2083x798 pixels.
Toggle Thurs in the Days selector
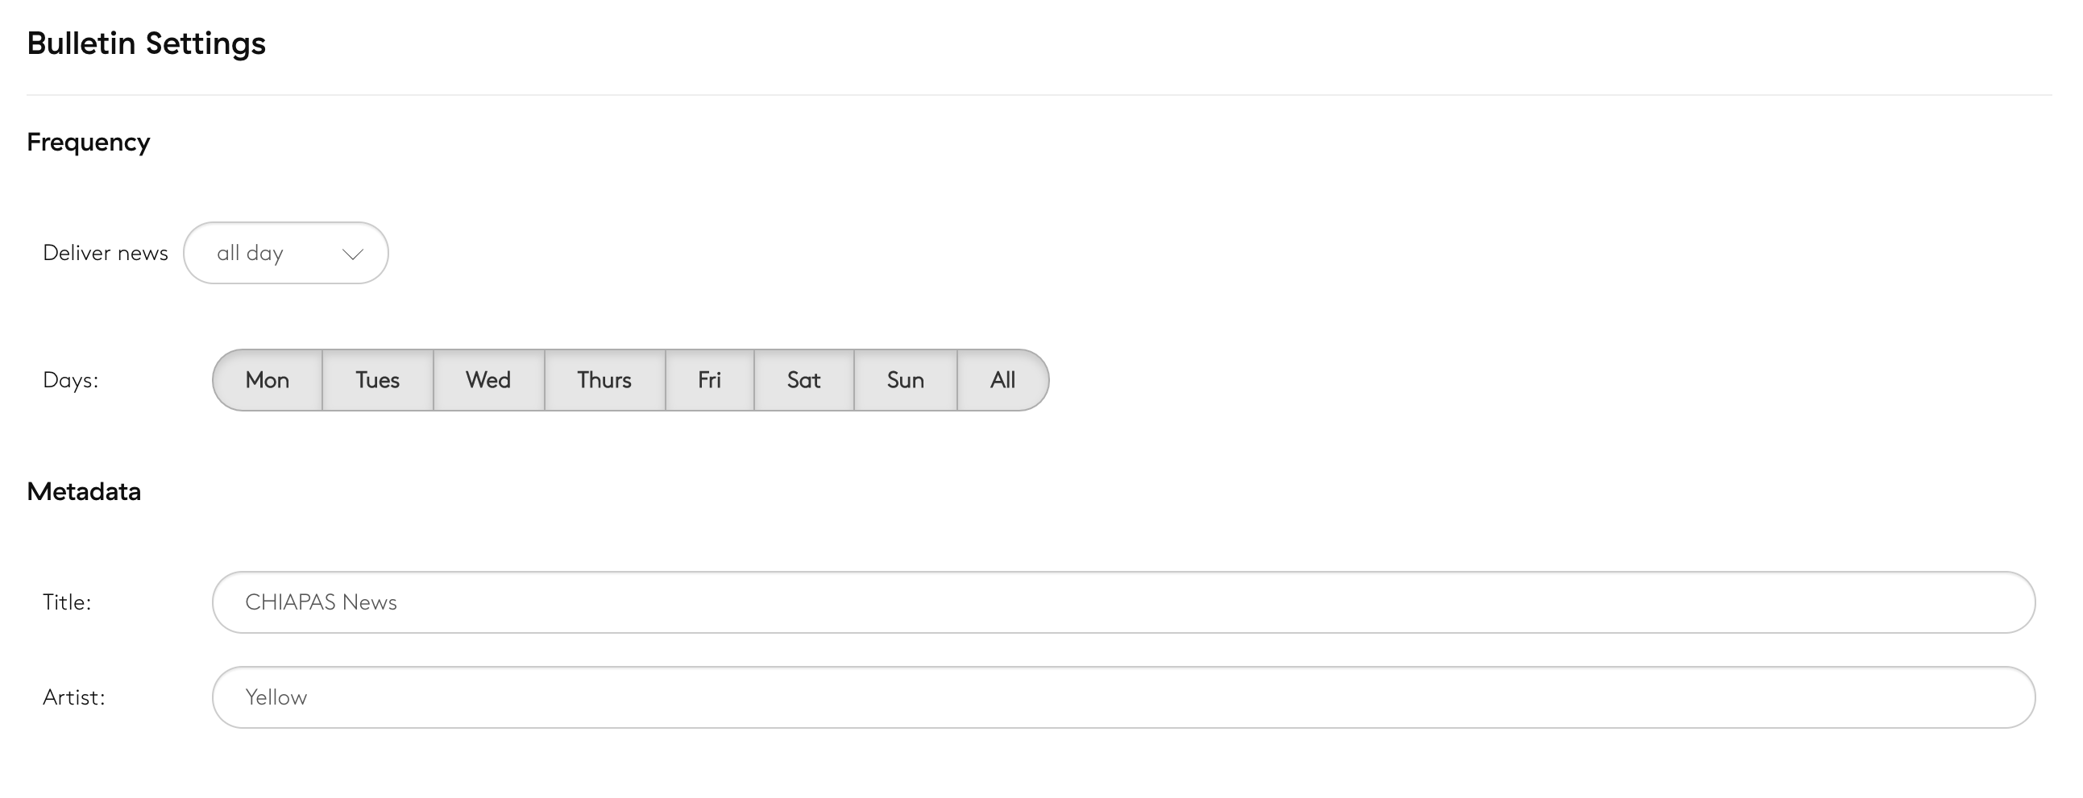pos(604,379)
